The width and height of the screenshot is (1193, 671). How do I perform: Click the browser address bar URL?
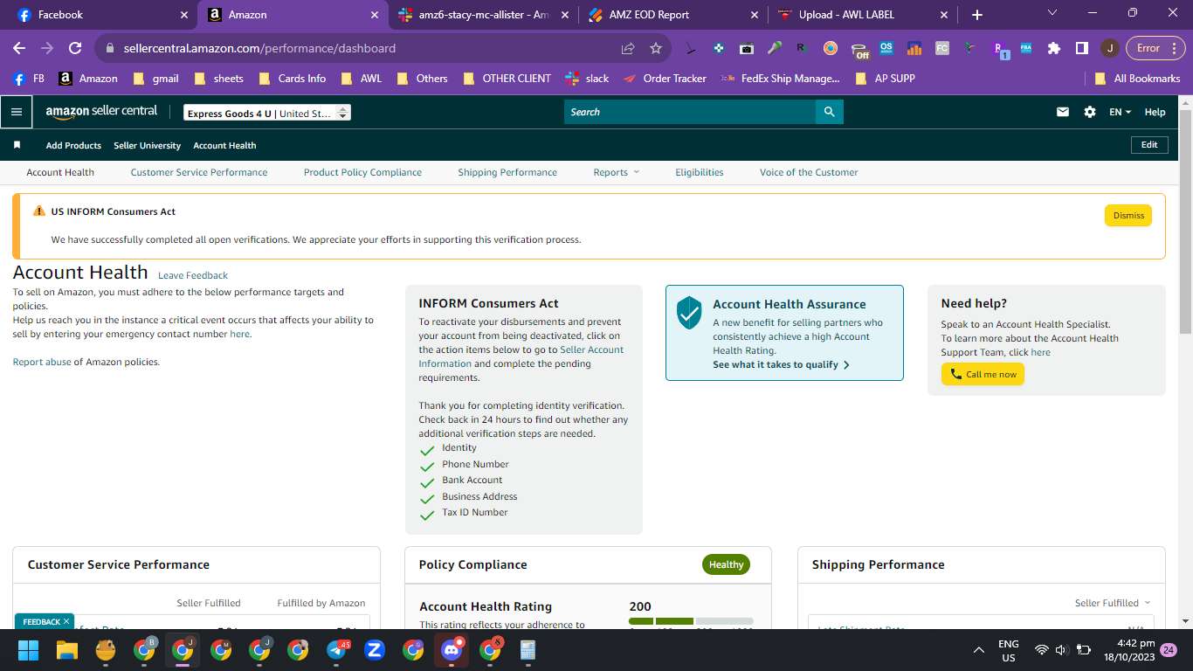tap(259, 48)
